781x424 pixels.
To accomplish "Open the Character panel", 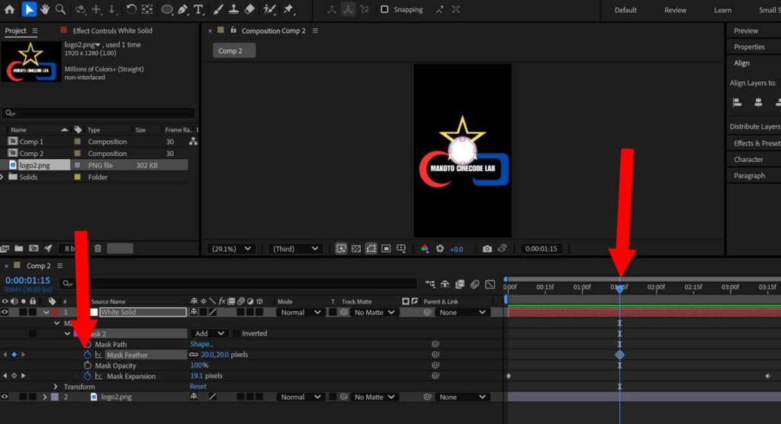I will click(x=748, y=159).
